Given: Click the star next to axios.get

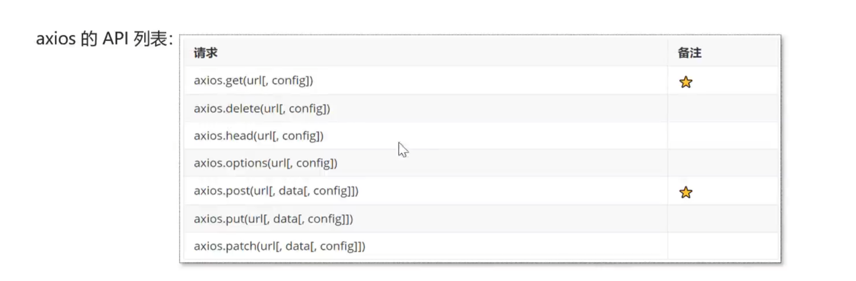Looking at the screenshot, I should [x=685, y=82].
